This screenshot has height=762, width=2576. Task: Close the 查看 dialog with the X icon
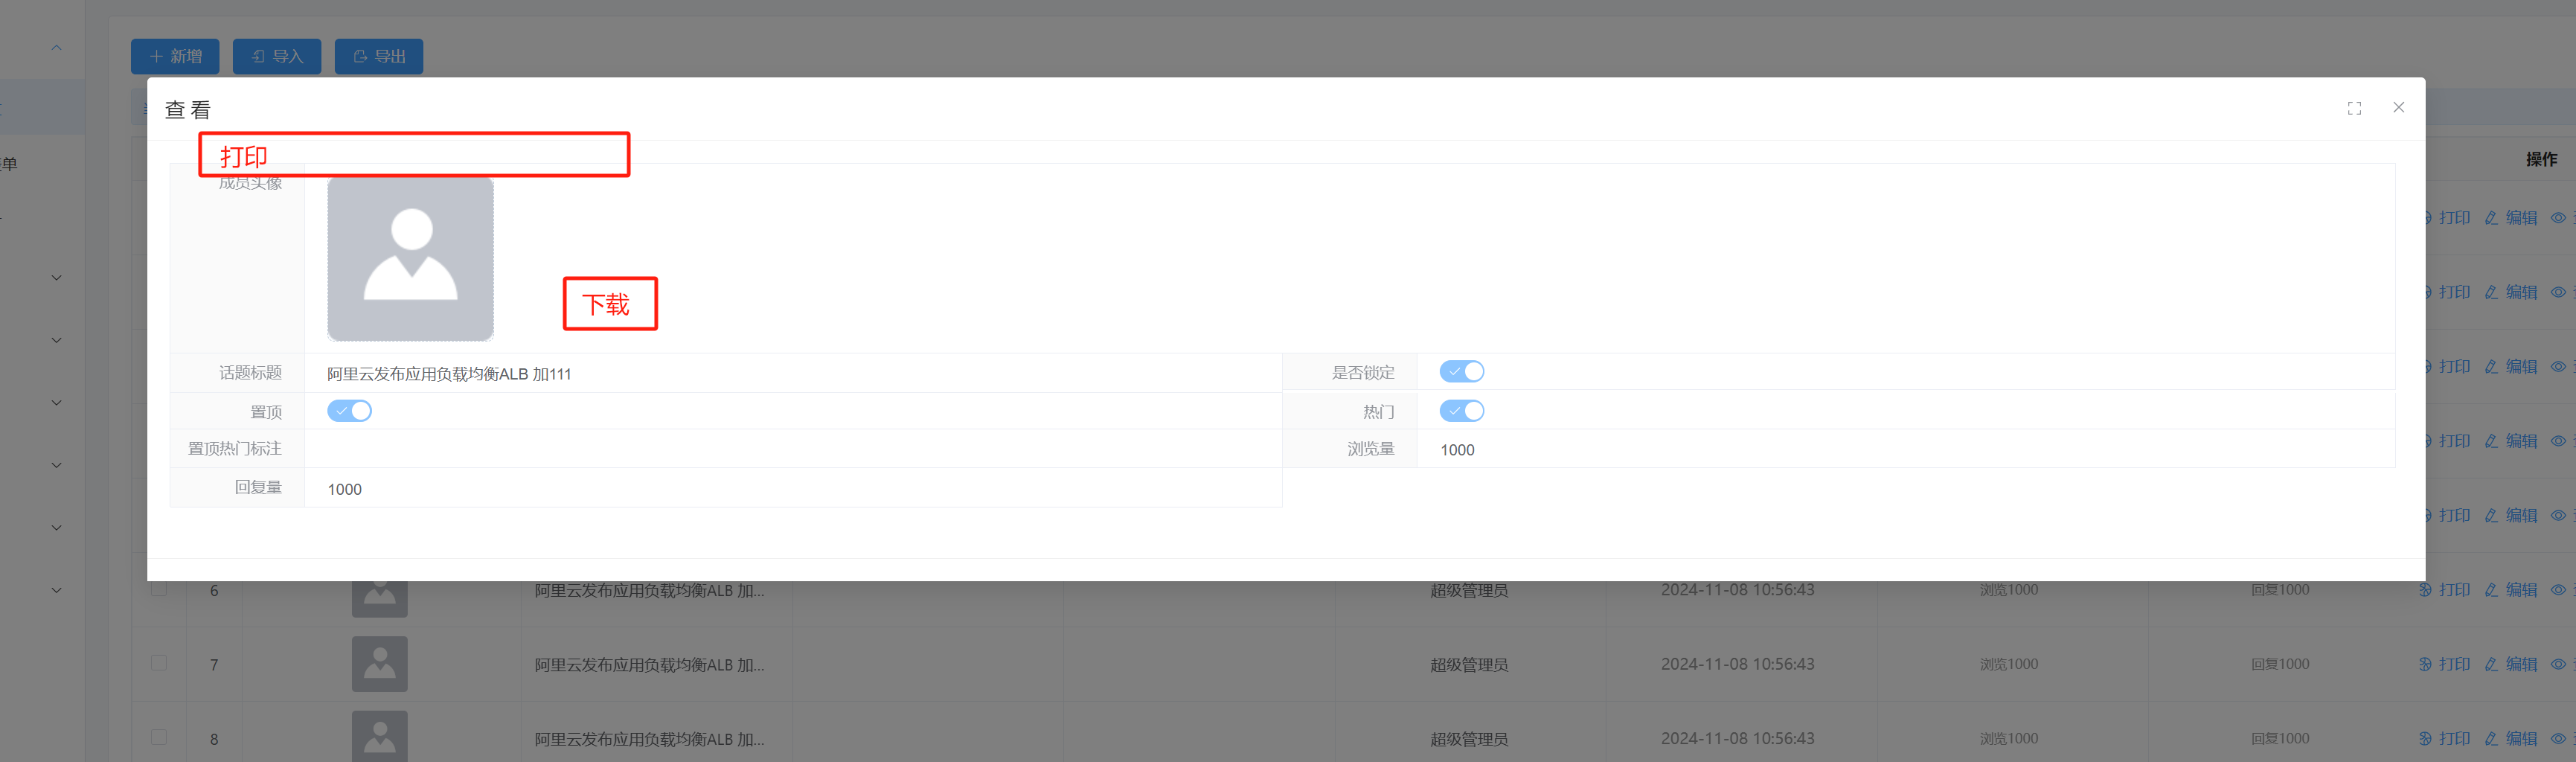click(2398, 108)
